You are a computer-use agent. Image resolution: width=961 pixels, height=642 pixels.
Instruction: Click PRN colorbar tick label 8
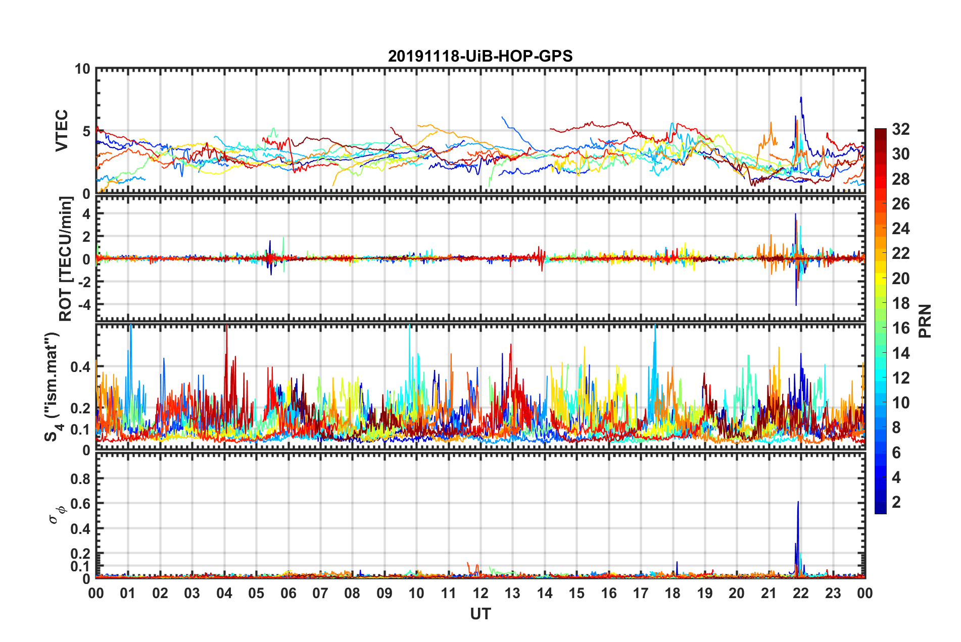(896, 427)
